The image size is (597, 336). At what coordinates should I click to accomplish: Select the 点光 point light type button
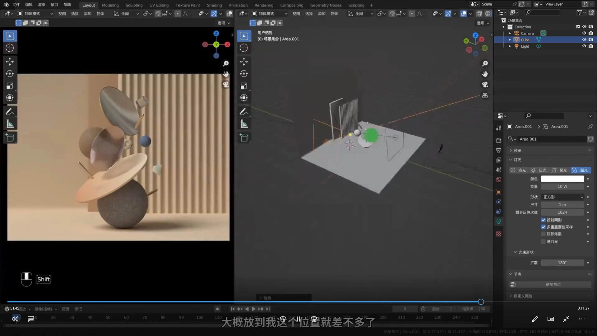click(518, 170)
